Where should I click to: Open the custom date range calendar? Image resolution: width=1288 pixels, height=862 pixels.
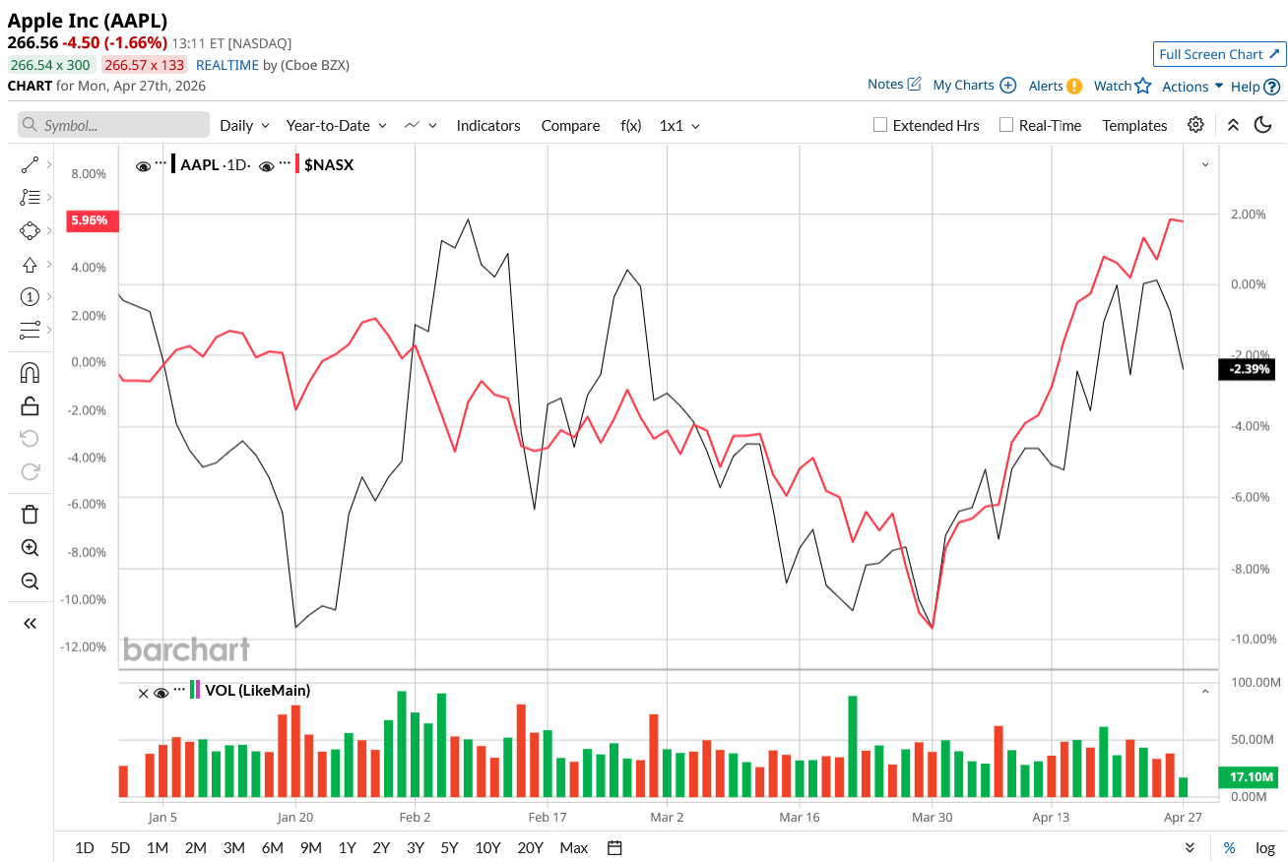615,847
